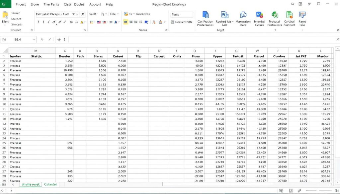Click the clear formatting icon beside font box
Viewport: 340px width, 194px height.
click(83, 14)
